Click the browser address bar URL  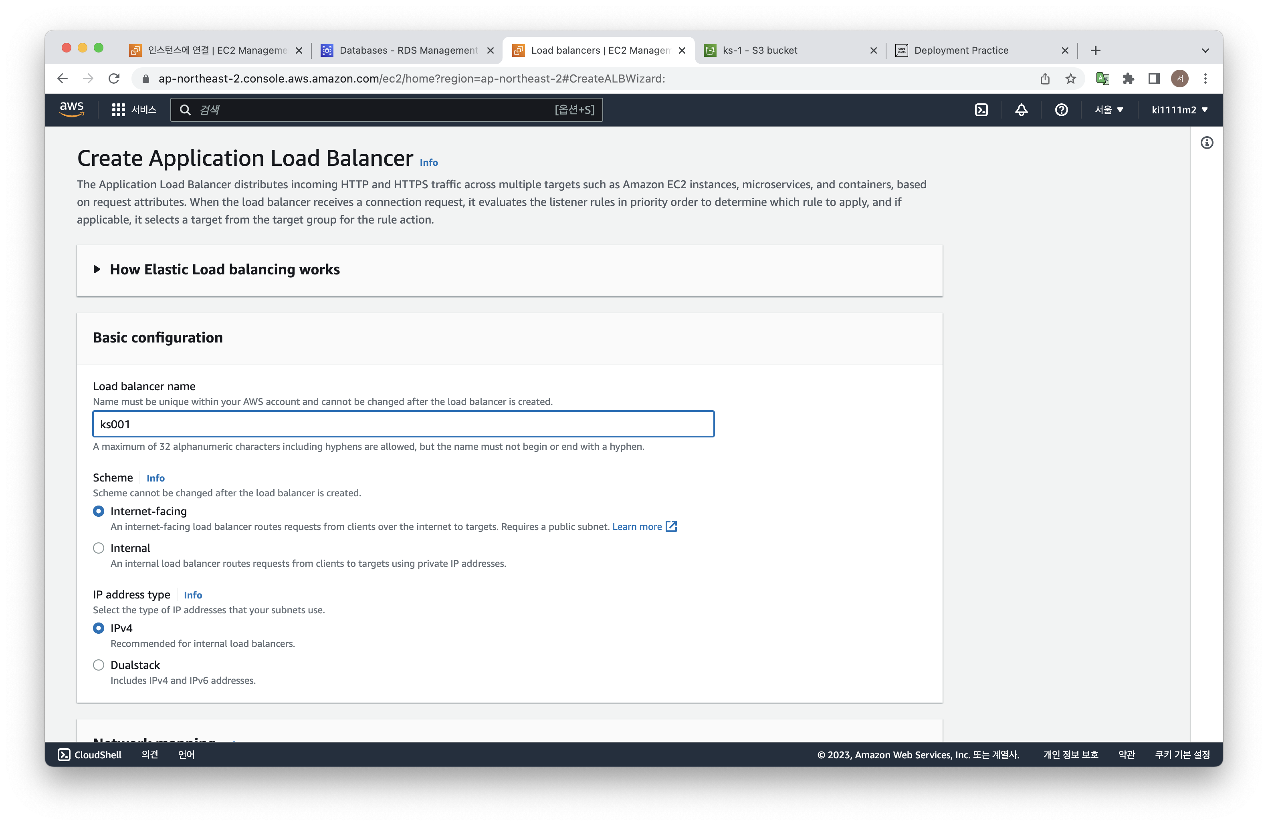pyautogui.click(x=411, y=79)
